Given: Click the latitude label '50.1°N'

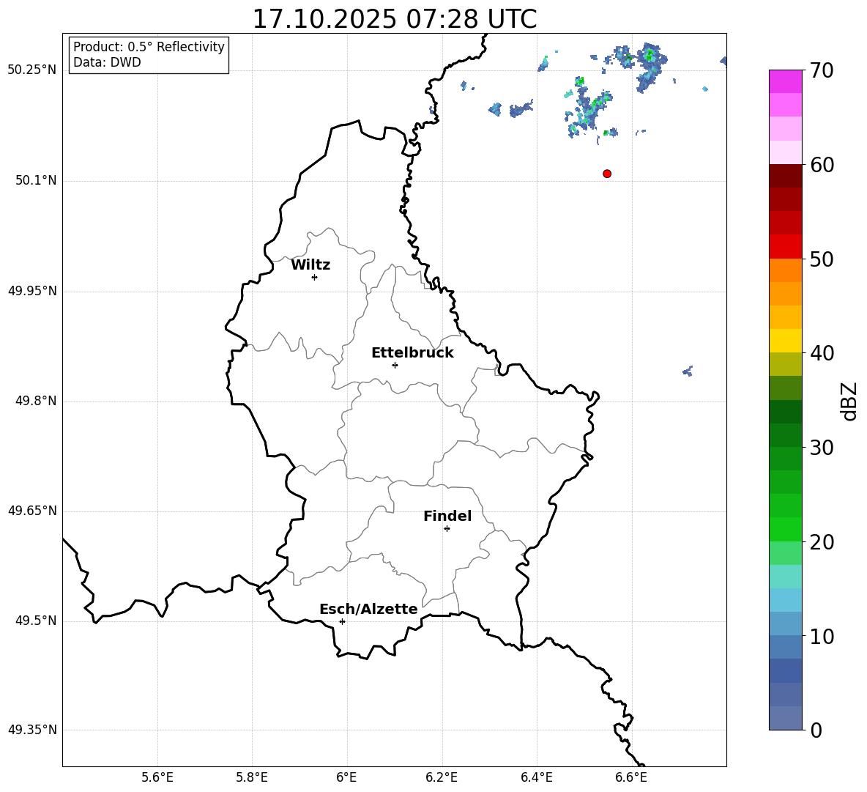Looking at the screenshot, I should tap(36, 181).
